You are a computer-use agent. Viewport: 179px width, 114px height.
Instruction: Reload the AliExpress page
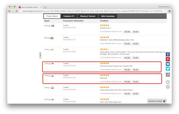click(17, 11)
